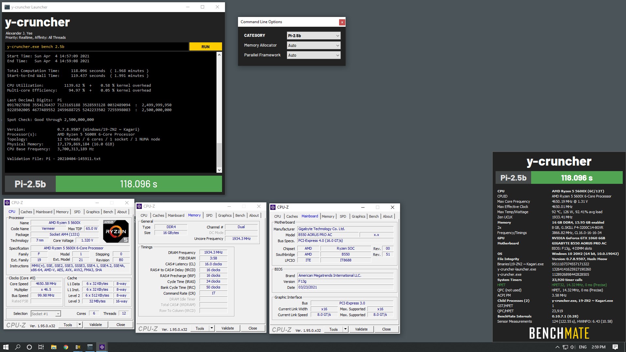Image resolution: width=626 pixels, height=352 pixels.
Task: Open Graphics tab in first CPU-Z window
Action: point(93,212)
